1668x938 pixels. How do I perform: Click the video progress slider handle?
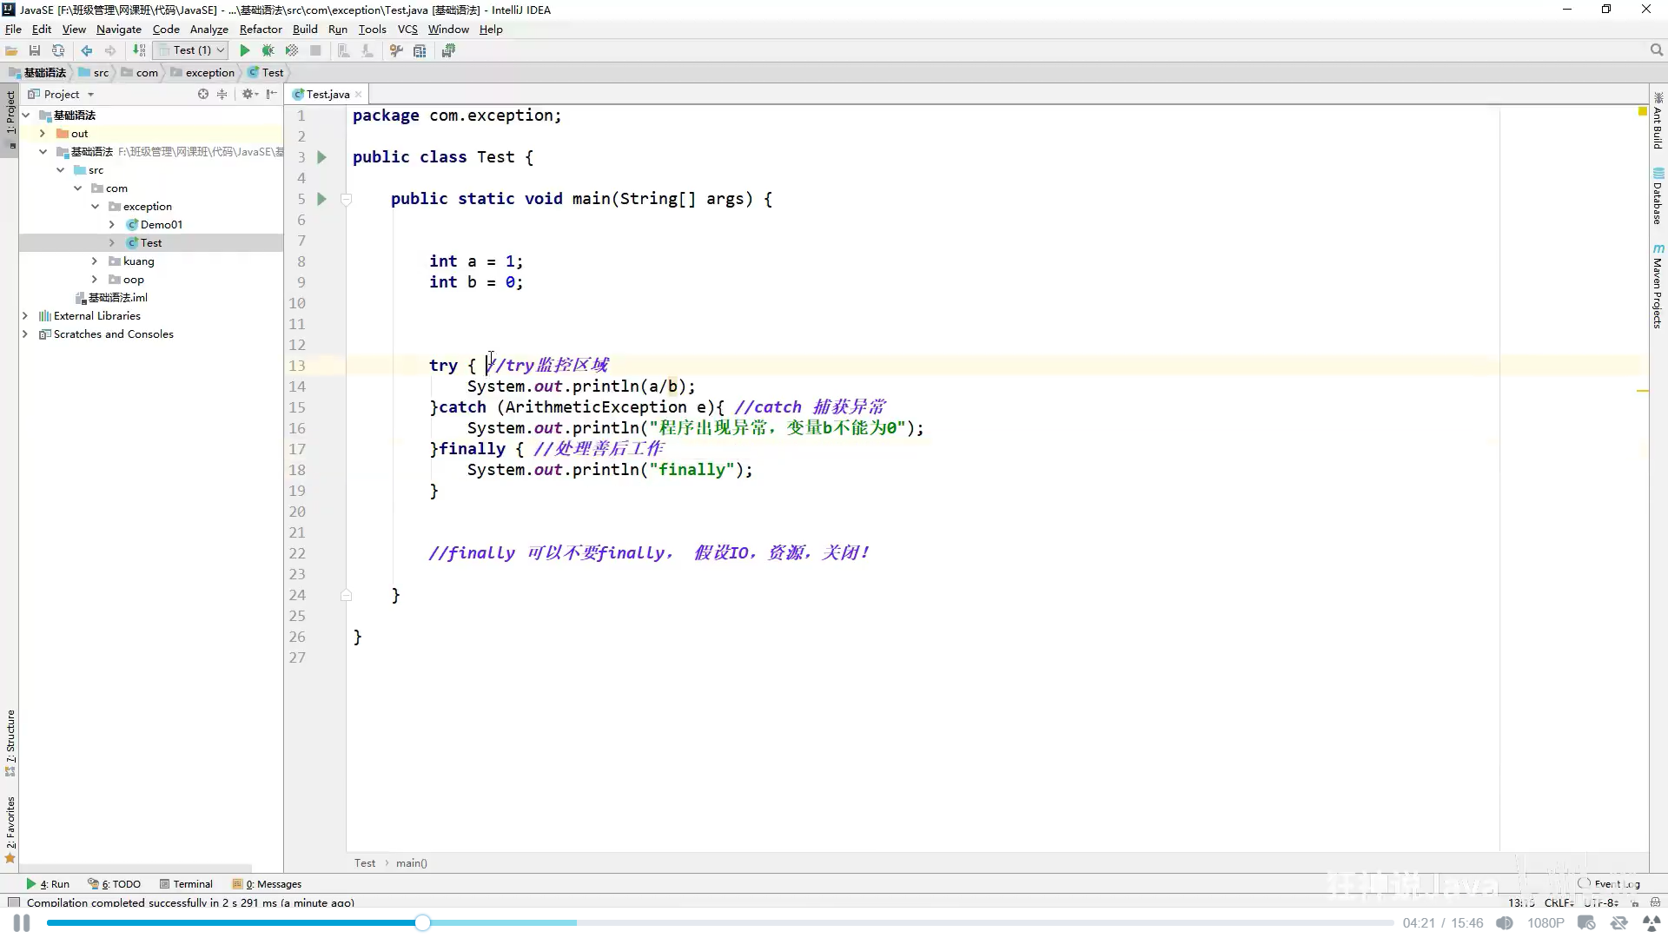tap(422, 922)
